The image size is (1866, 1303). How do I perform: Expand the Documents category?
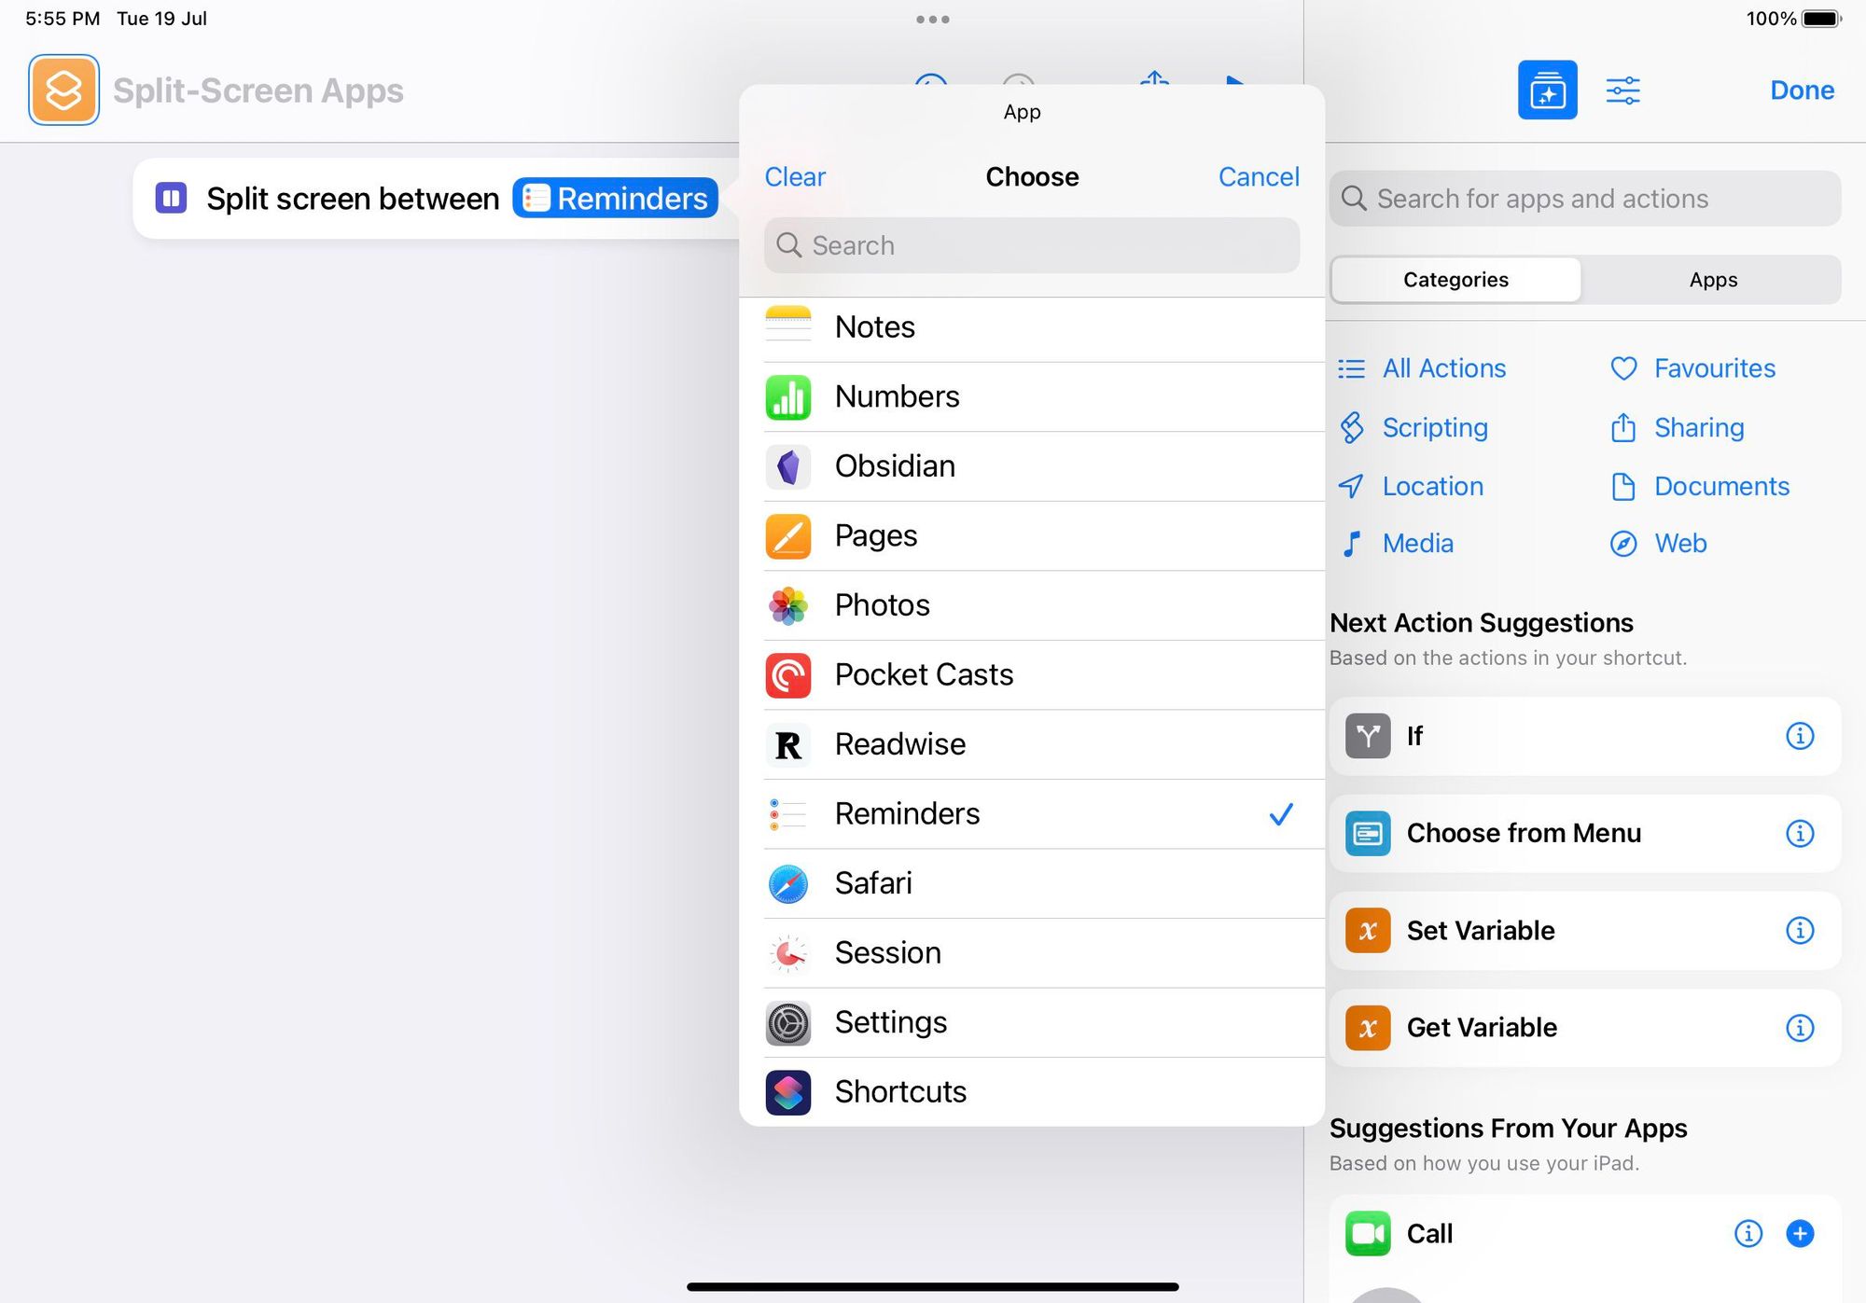pyautogui.click(x=1721, y=485)
